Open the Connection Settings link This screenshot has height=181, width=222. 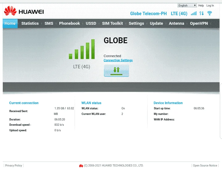coord(118,60)
